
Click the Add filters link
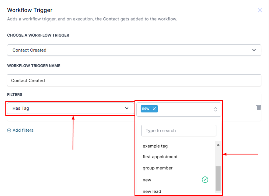(x=23, y=131)
